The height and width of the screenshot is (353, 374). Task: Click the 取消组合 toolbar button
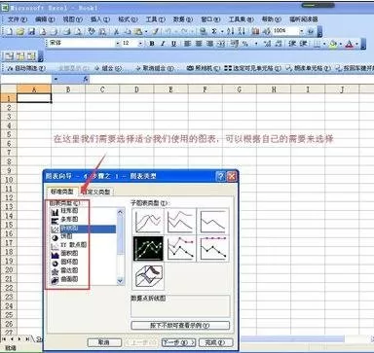155,68
